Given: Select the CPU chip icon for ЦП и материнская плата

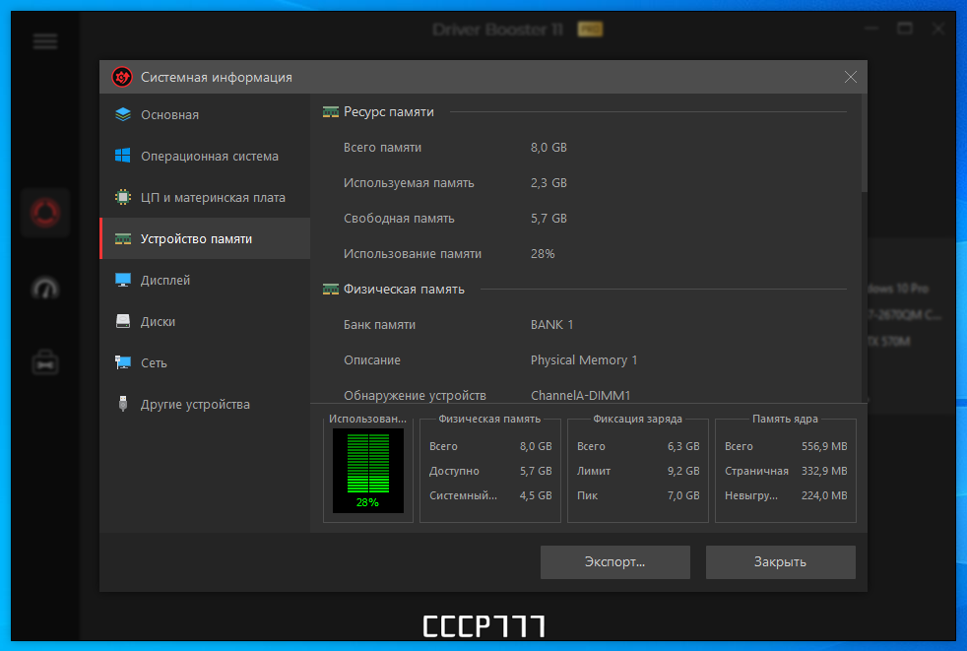Looking at the screenshot, I should (123, 197).
